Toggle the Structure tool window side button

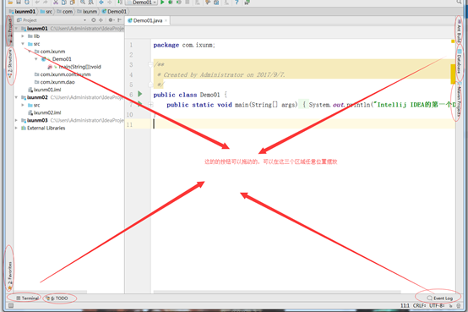click(x=10, y=64)
